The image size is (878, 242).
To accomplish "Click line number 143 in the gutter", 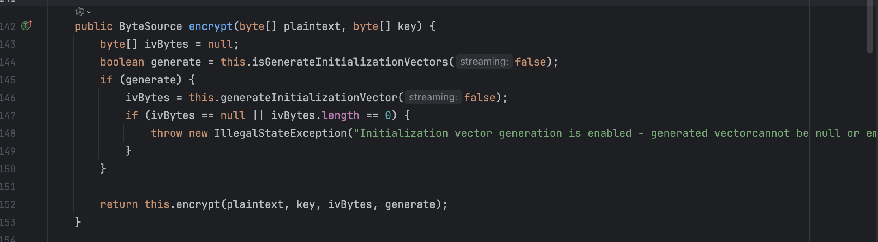I will [8, 44].
